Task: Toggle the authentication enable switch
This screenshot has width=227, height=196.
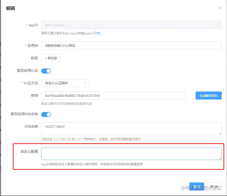Action: tap(46, 71)
